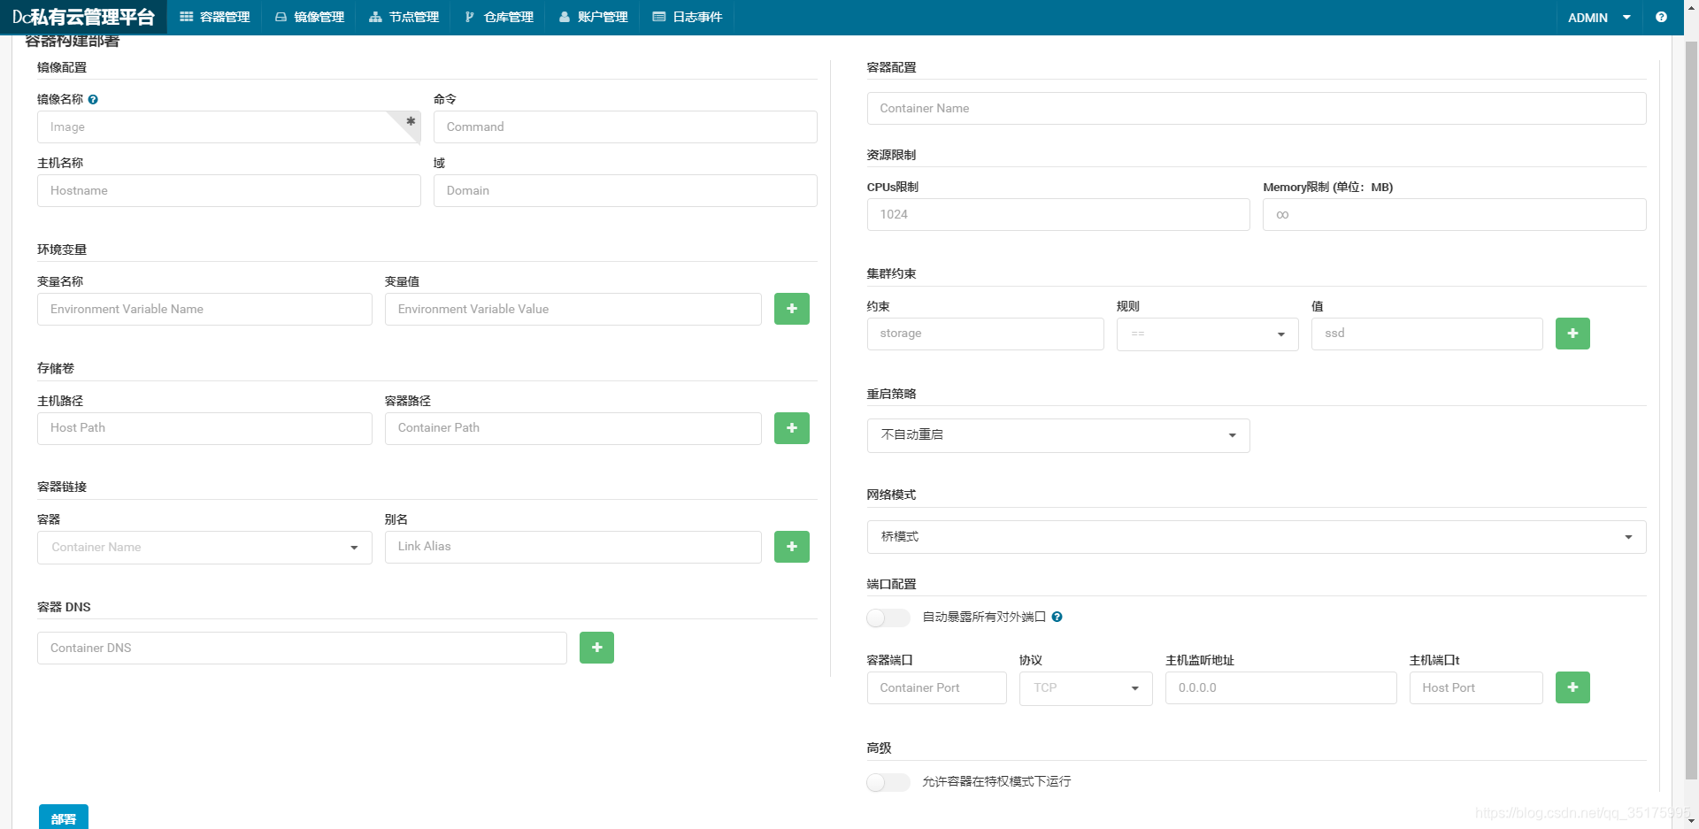Viewport: 1699px width, 829px height.
Task: Click green plus to add environment variable
Action: tap(791, 309)
